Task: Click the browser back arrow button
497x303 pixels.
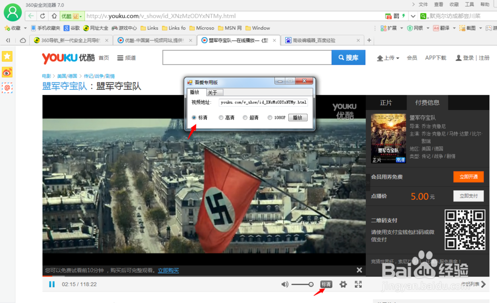Action: tap(31, 16)
